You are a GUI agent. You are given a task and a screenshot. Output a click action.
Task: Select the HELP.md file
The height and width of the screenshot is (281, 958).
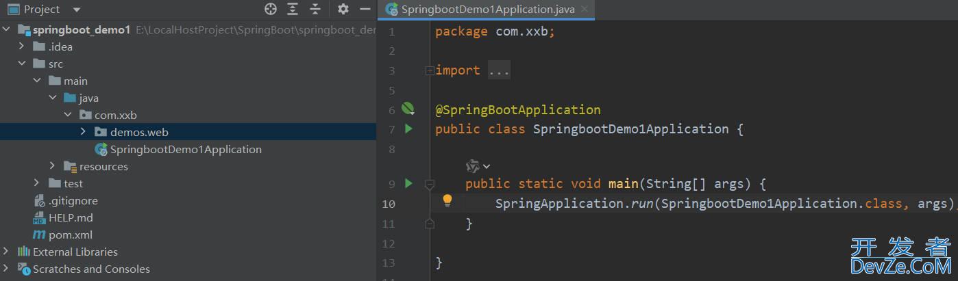(x=188, y=217)
